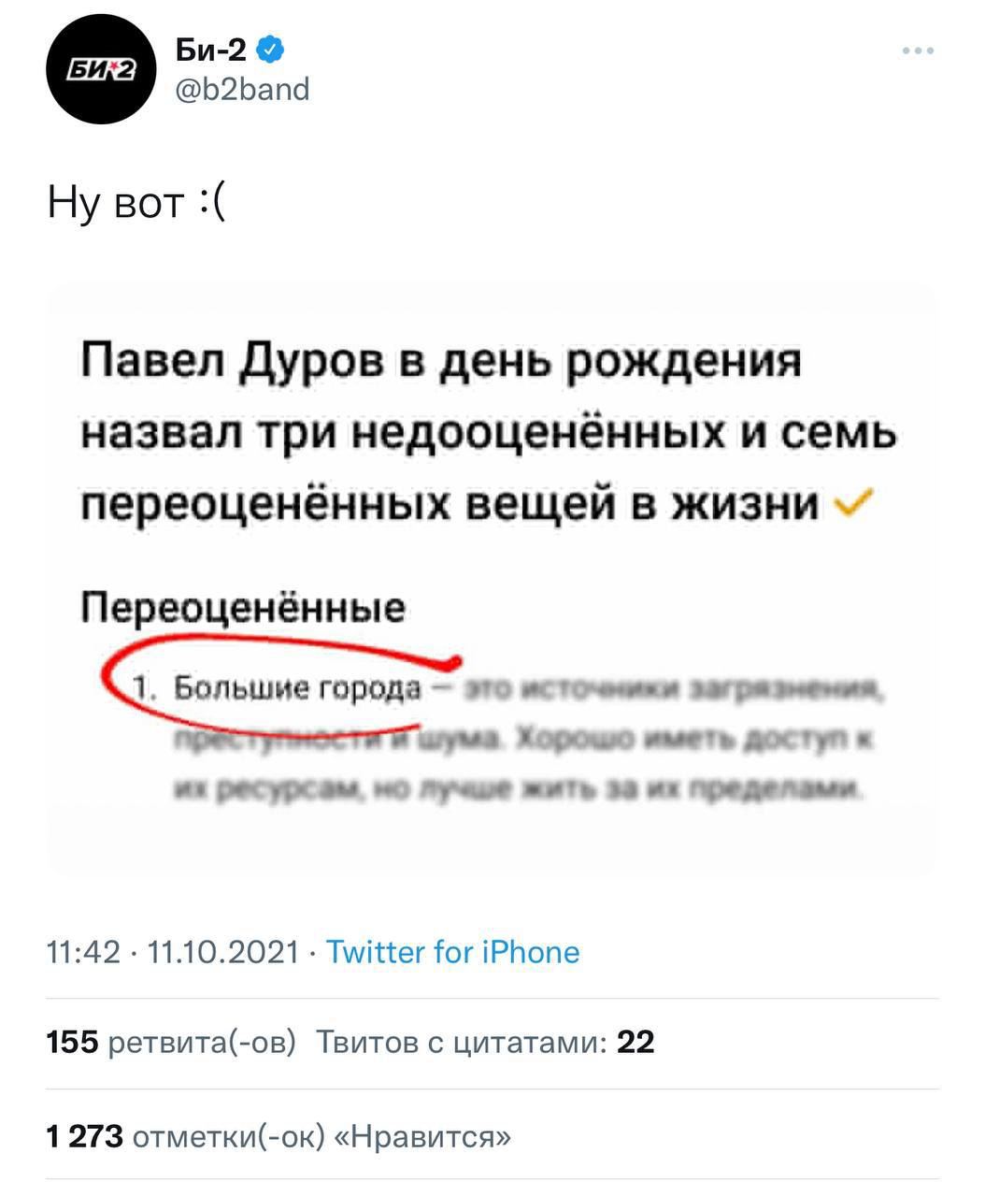Open the "Twitter for iPhone" source link
The width and height of the screenshot is (985, 1197).
click(x=452, y=952)
